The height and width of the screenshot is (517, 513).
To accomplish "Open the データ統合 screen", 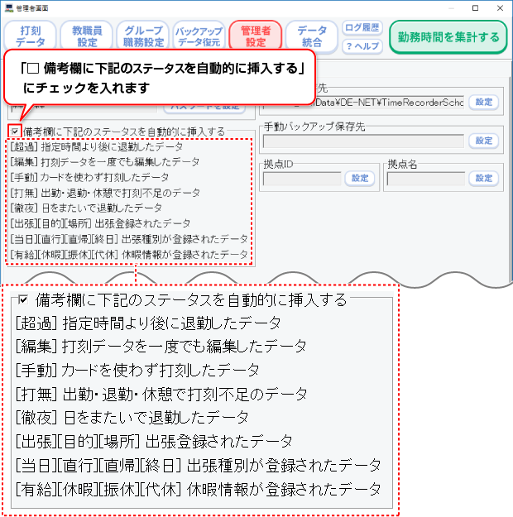I will point(312,36).
